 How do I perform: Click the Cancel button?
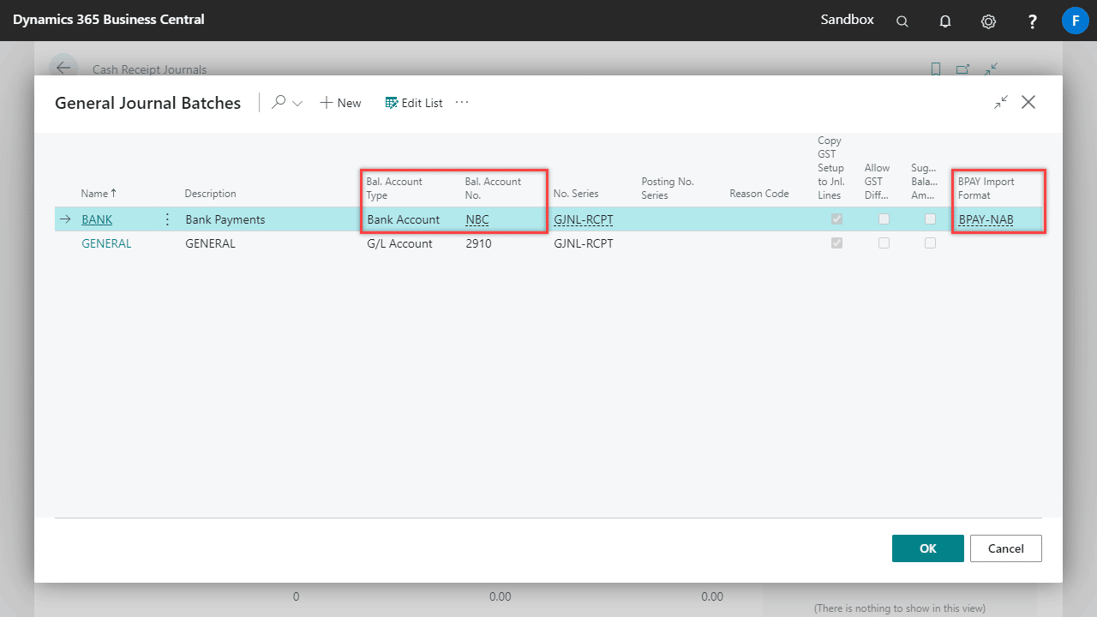[x=1006, y=548]
